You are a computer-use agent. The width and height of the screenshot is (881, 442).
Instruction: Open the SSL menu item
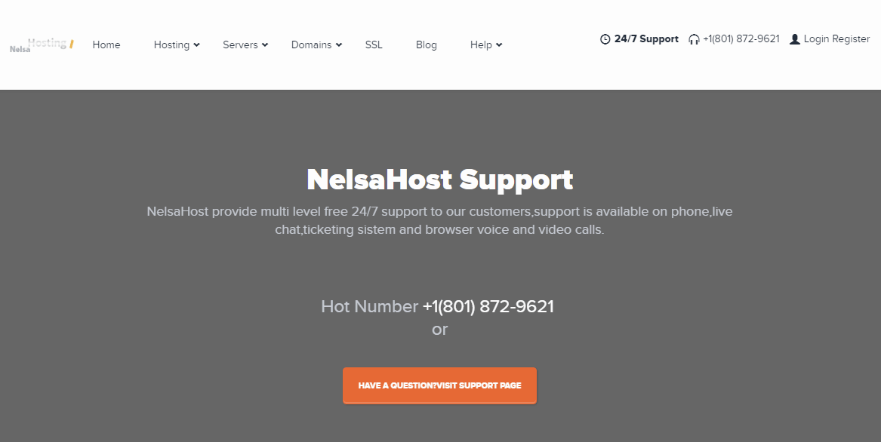pos(374,45)
